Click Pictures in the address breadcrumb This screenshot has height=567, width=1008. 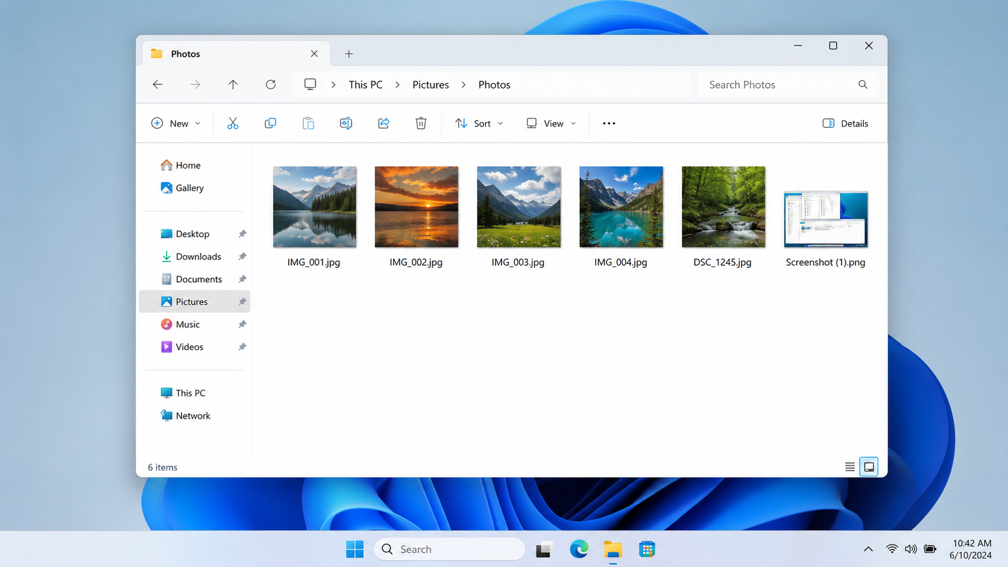point(430,84)
